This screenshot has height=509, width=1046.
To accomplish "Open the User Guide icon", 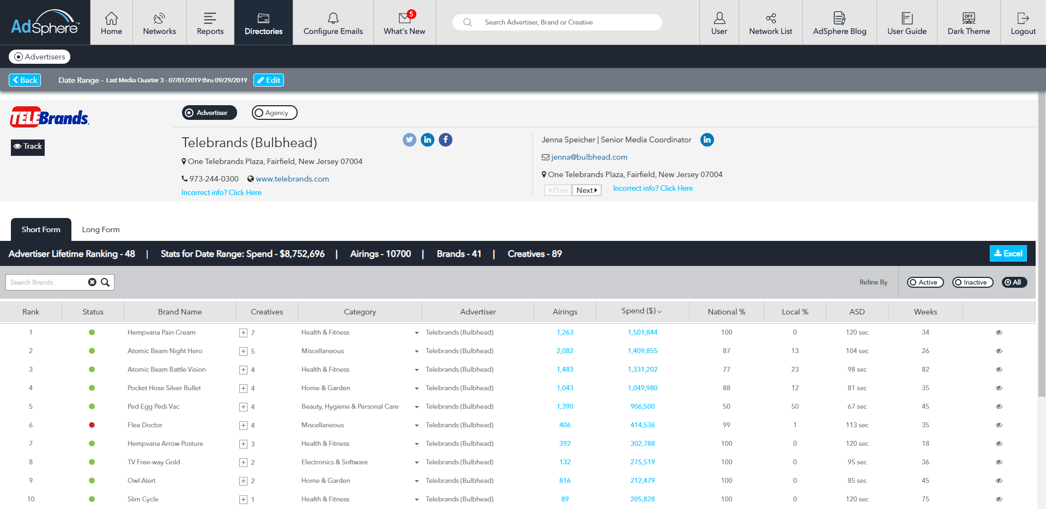I will pyautogui.click(x=907, y=18).
